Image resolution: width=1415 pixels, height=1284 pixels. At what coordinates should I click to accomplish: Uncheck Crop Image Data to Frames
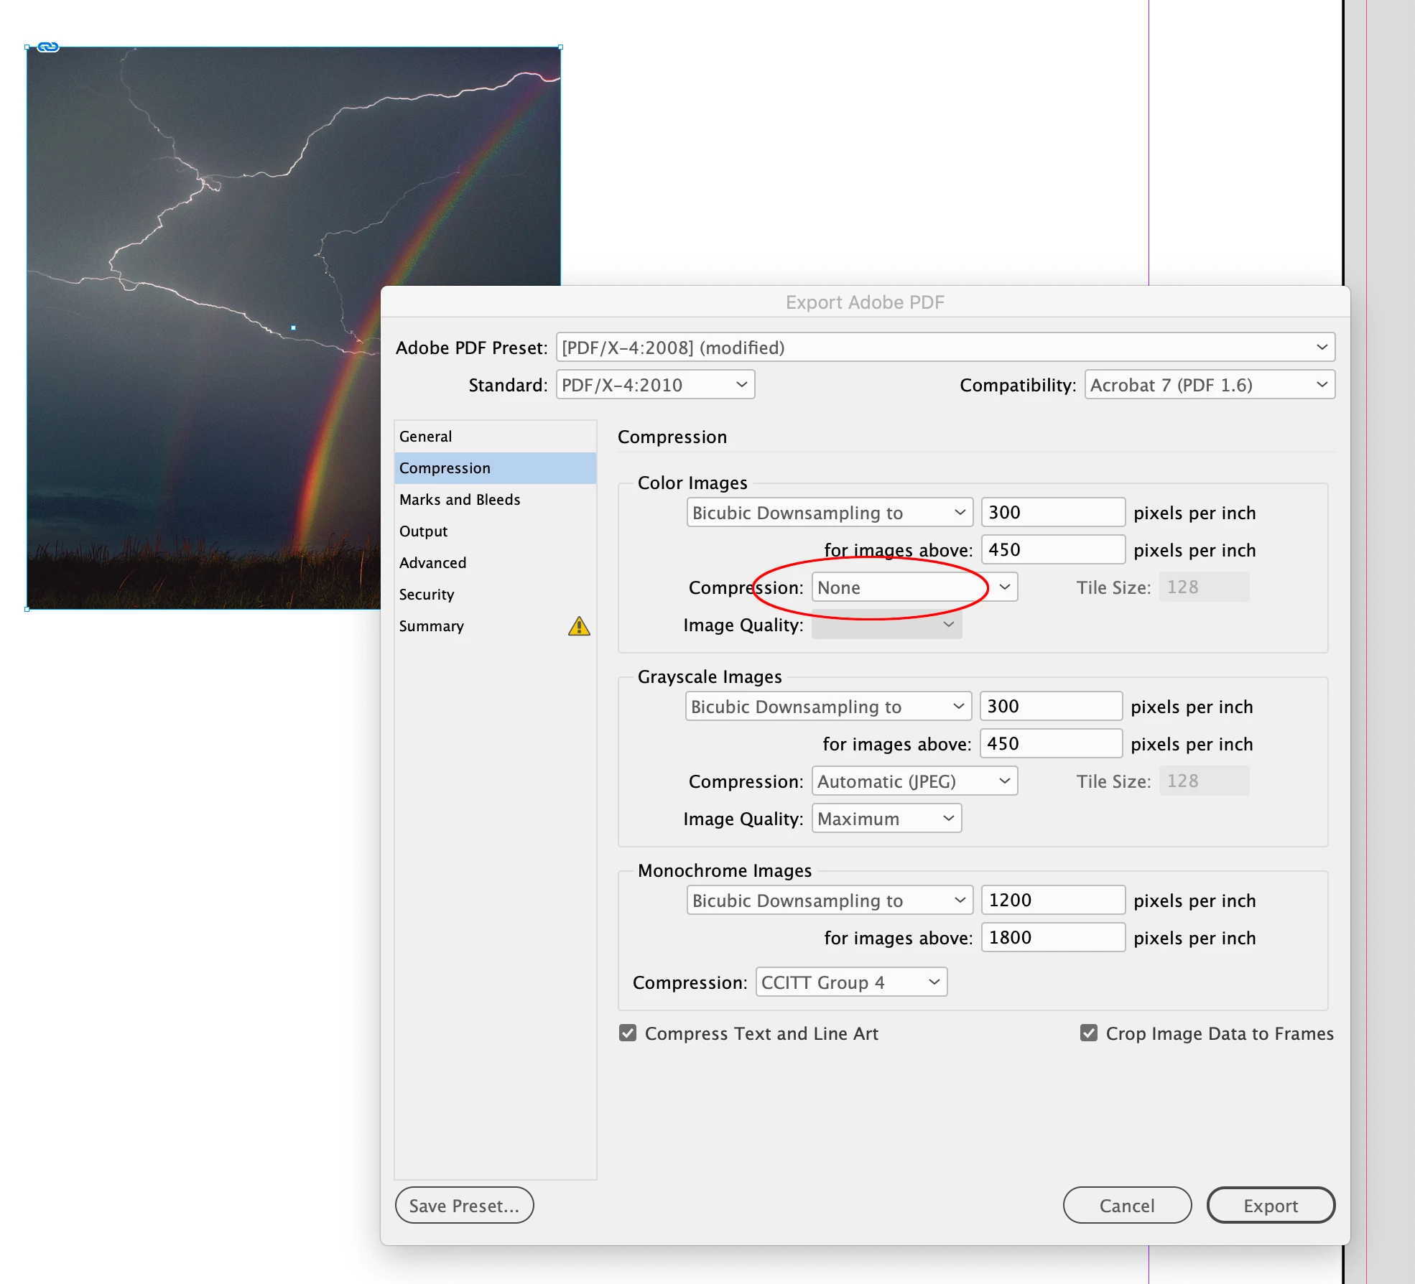(x=1089, y=1033)
